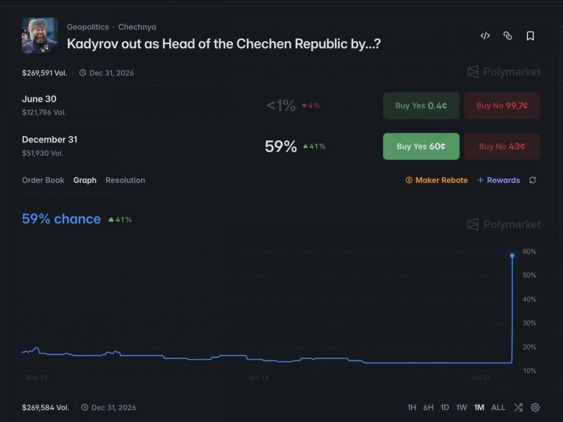Click the refresh icon beside Rewards
Image resolution: width=563 pixels, height=422 pixels.
[533, 180]
